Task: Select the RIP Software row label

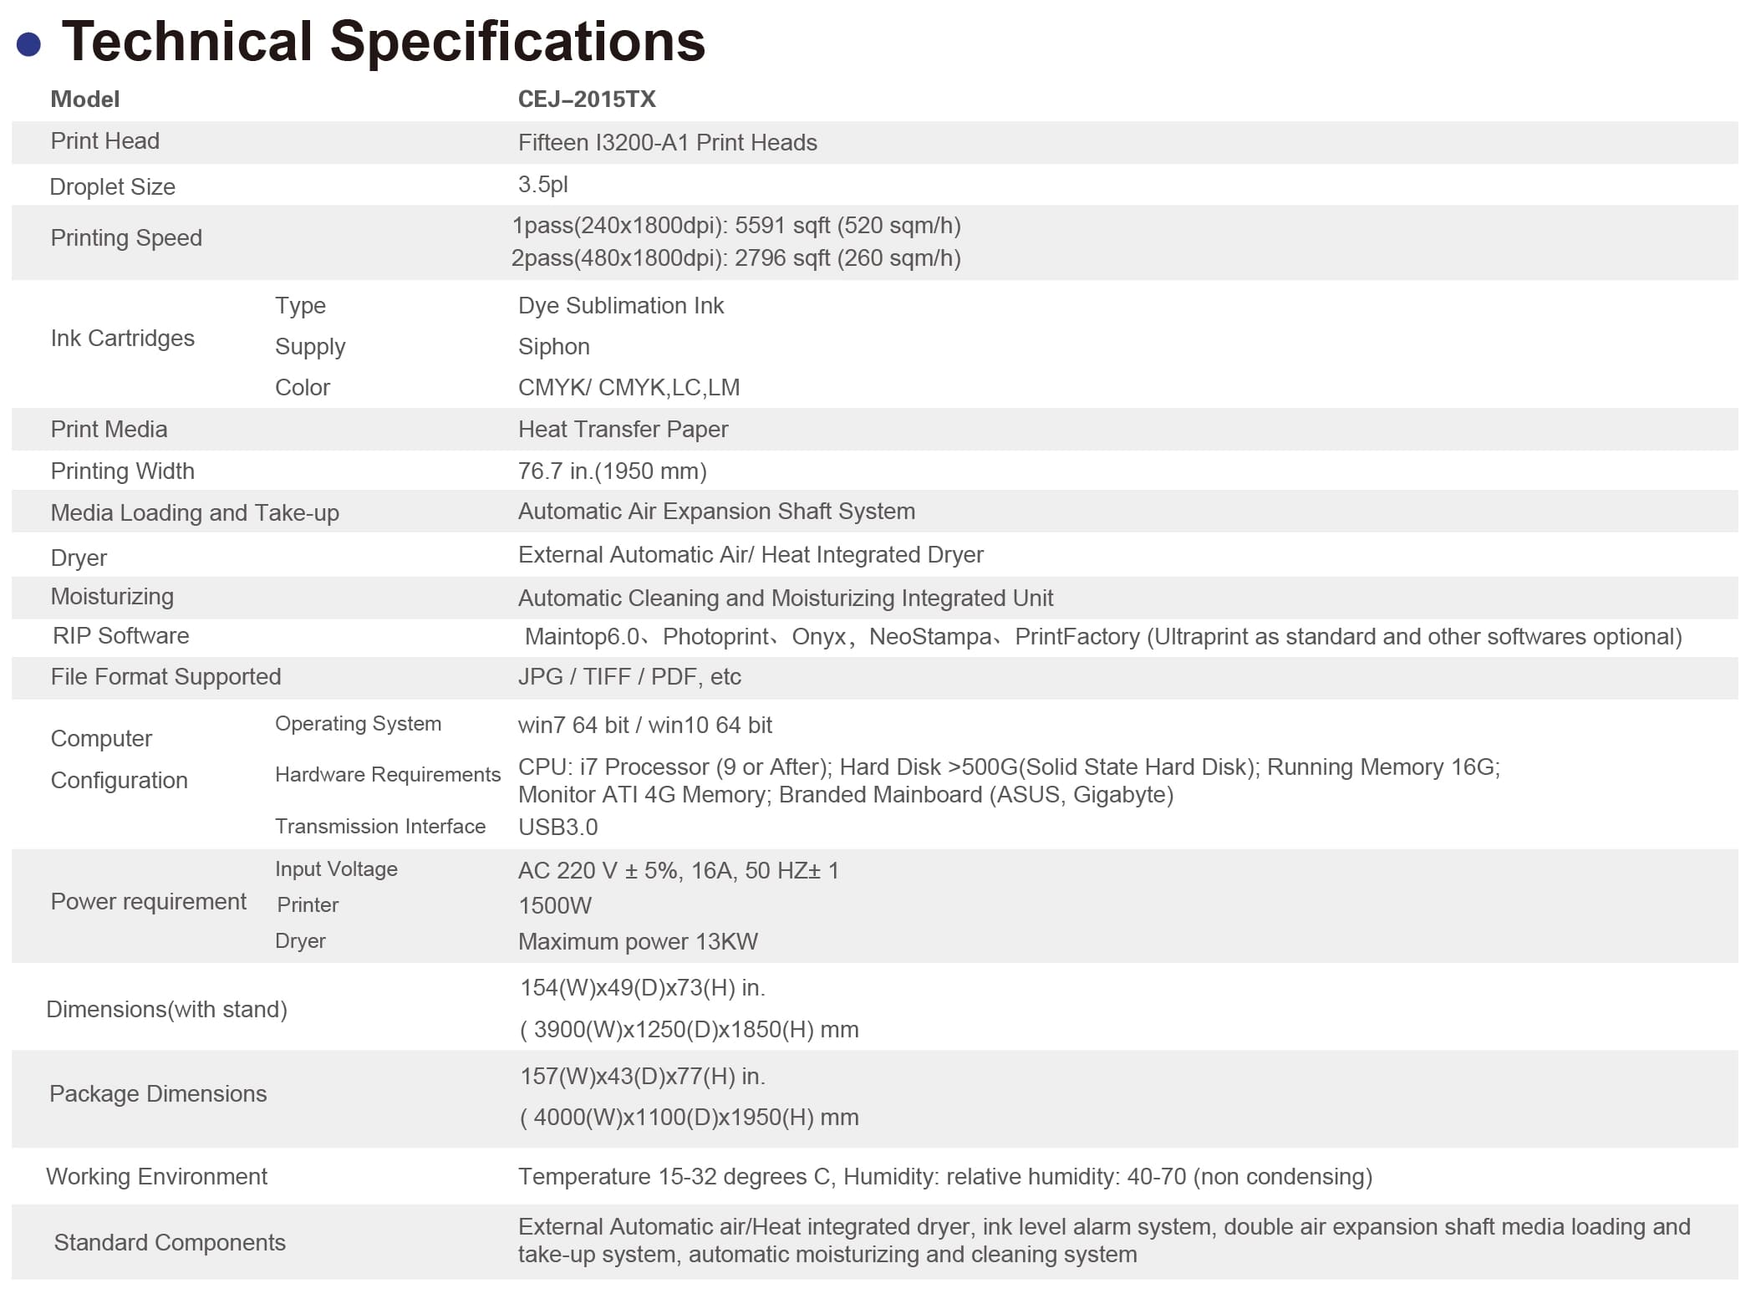Action: point(120,636)
